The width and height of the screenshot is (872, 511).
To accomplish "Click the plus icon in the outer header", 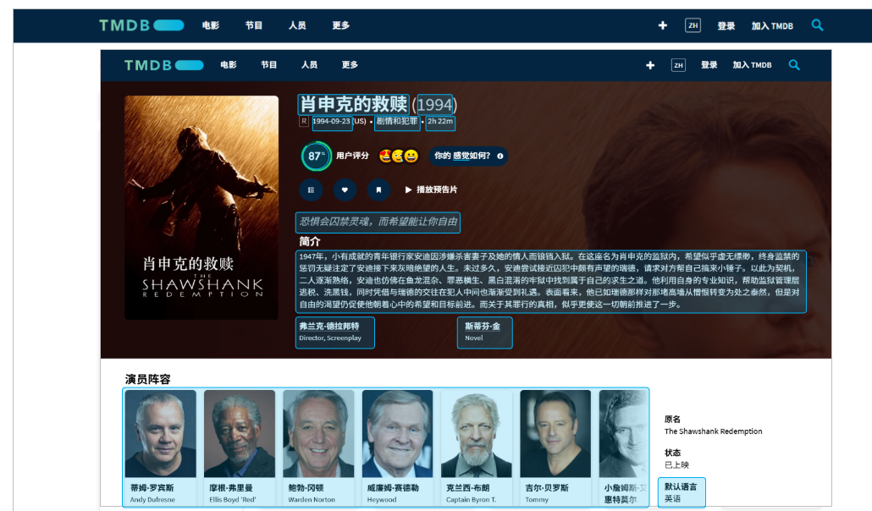I will tap(662, 25).
